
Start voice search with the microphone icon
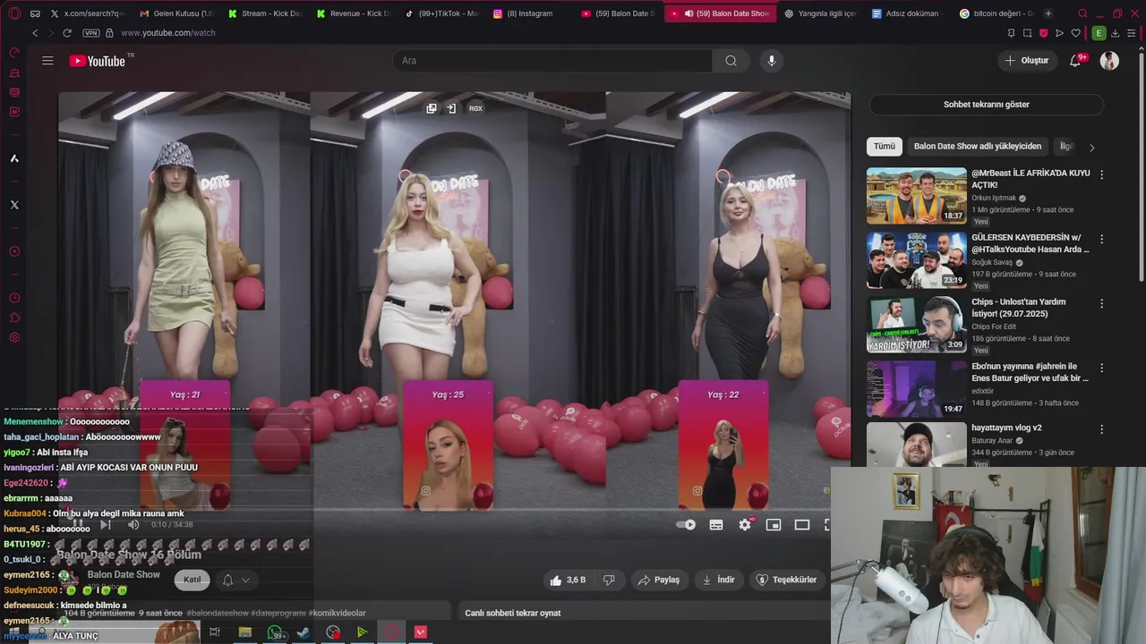tap(772, 61)
